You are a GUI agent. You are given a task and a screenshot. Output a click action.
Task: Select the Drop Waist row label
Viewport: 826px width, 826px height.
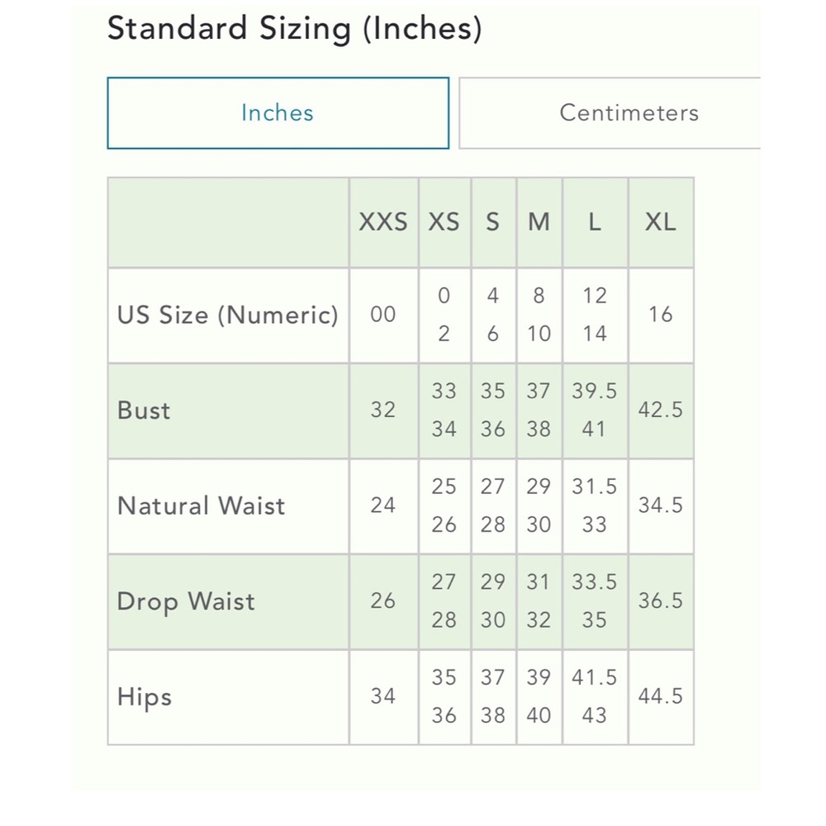tap(186, 601)
